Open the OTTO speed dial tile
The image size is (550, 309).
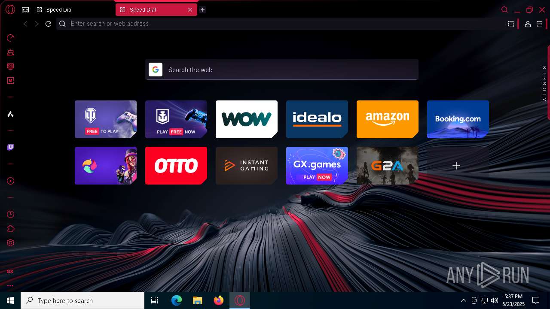pyautogui.click(x=176, y=166)
